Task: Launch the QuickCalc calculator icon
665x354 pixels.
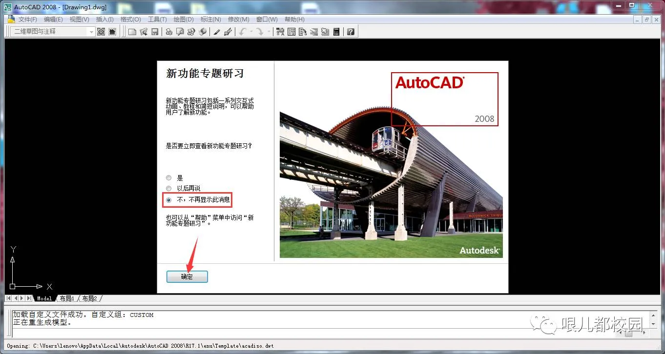Action: pyautogui.click(x=336, y=32)
